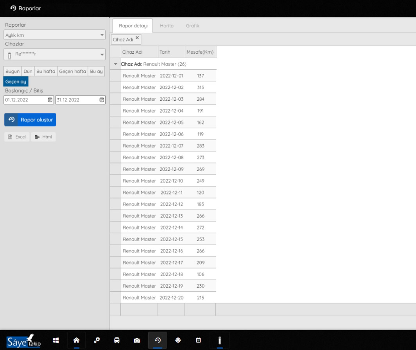
Task: Open the Cihazlar device dropdown
Action: point(55,54)
